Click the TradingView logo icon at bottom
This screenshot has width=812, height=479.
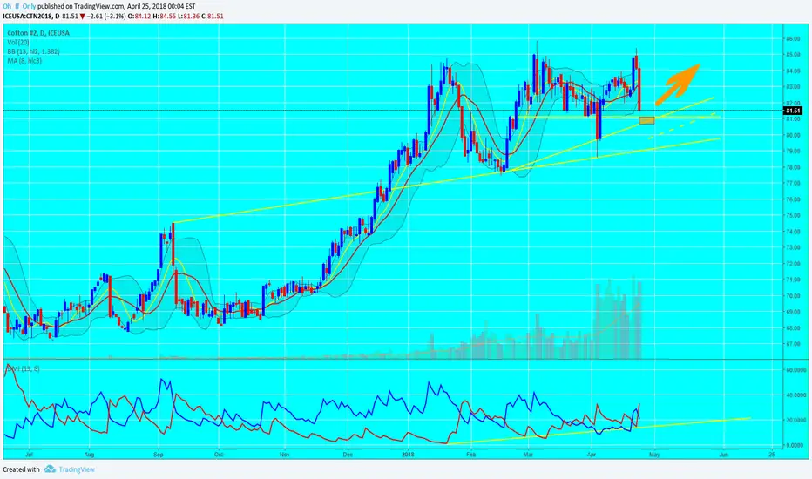point(50,469)
